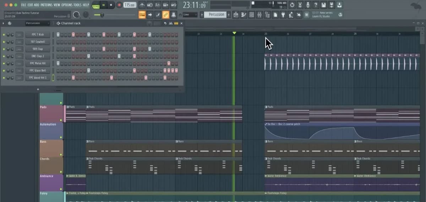Open the EDIT menu
The height and width of the screenshot is (202, 426).
(30, 5)
